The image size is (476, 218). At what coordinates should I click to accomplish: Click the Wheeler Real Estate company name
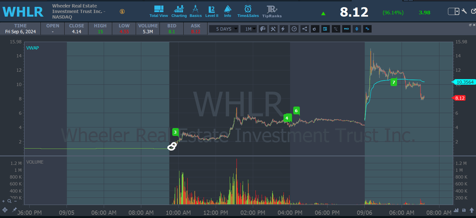(79, 12)
